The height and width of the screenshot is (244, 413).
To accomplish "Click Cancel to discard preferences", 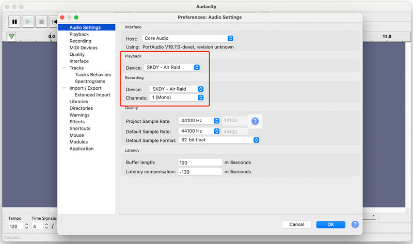I will pyautogui.click(x=296, y=224).
